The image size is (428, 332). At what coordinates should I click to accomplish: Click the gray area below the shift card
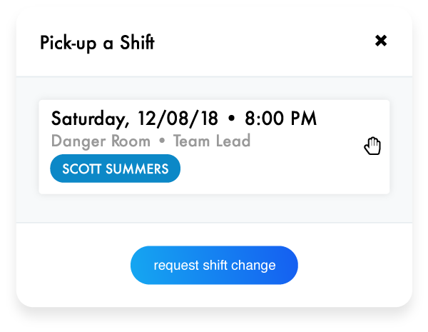214,208
